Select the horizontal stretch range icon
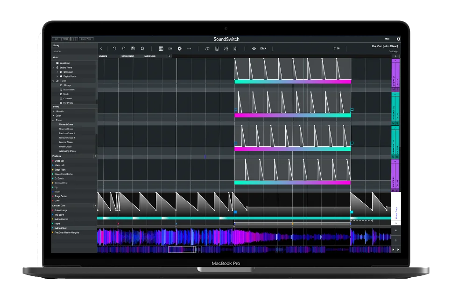Image resolution: width=451 pixels, height=294 pixels. [189, 48]
